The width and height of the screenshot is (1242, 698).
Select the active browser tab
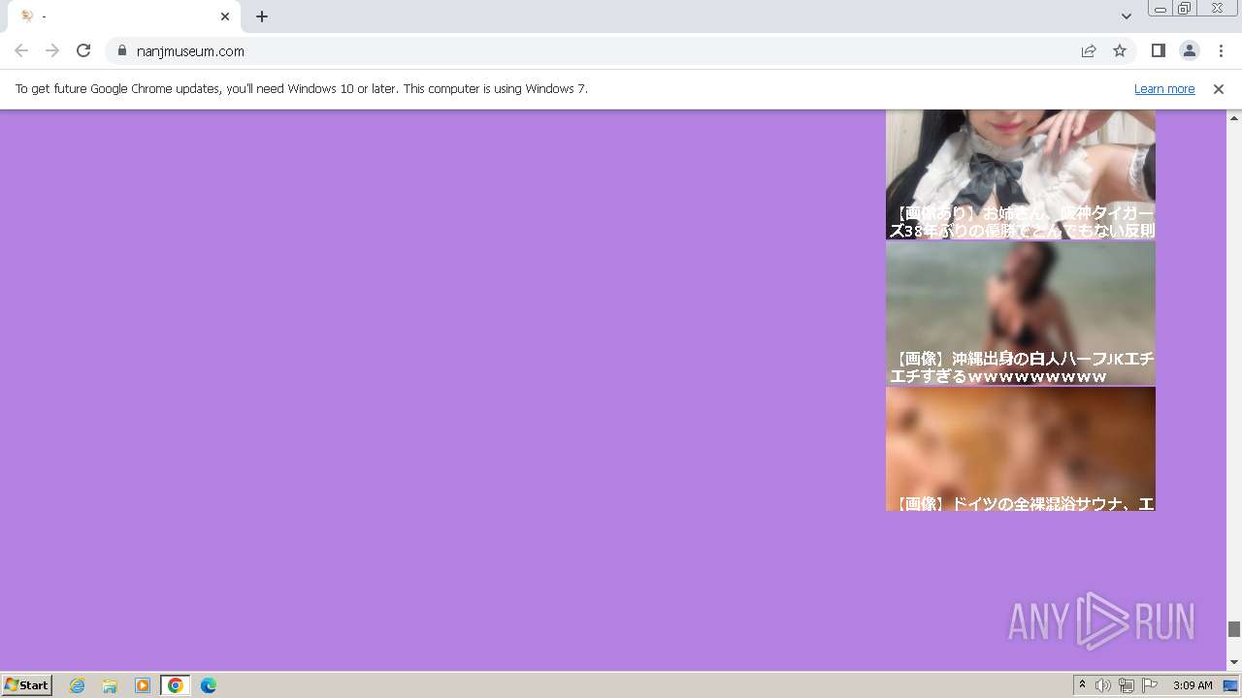(x=124, y=16)
